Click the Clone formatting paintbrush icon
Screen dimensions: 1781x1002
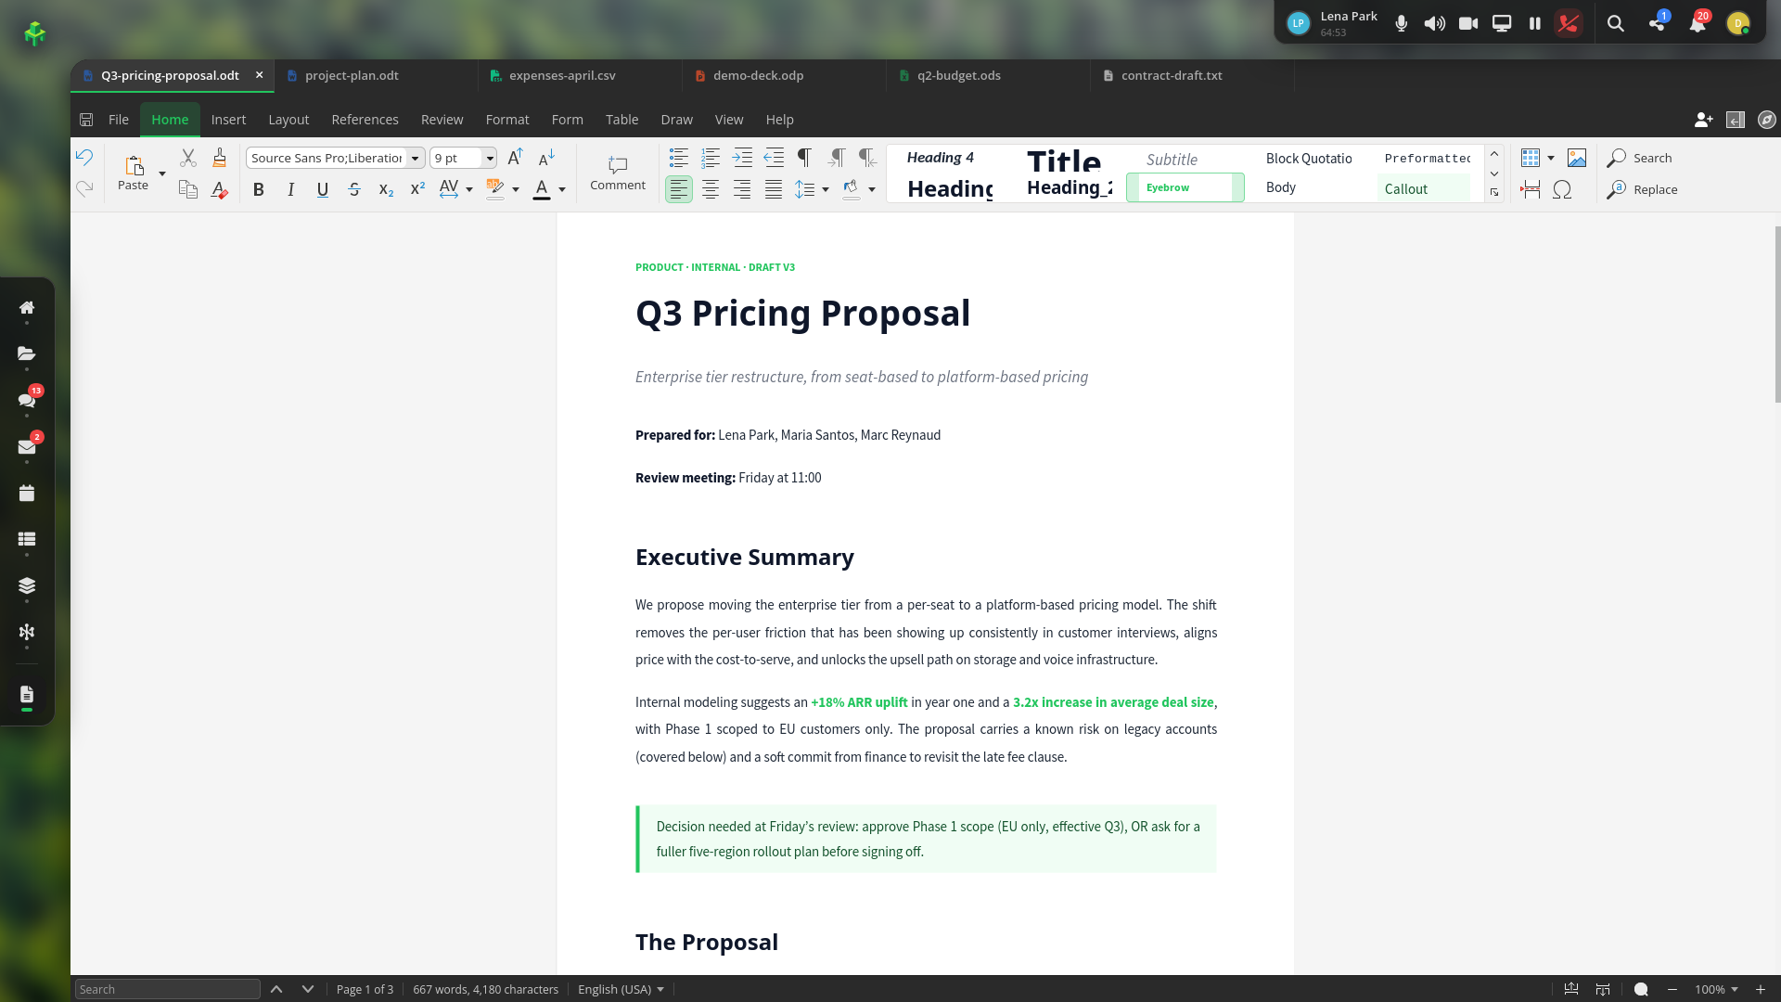[x=219, y=158]
